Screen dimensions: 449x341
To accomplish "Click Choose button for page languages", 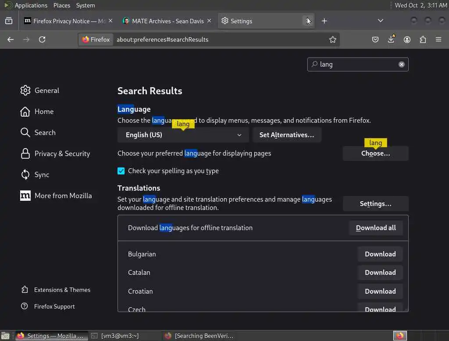I will [375, 153].
